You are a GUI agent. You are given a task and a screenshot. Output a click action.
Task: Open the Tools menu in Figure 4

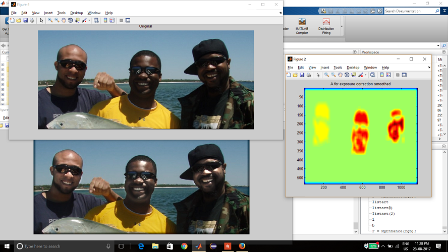click(x=61, y=13)
